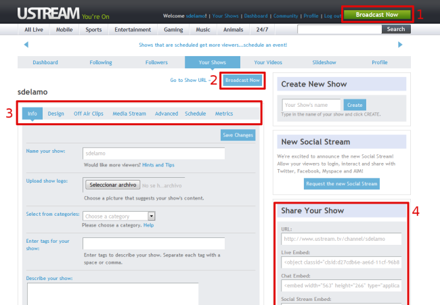Switch to Slideshow tab
This screenshot has height=305, width=440.
[324, 62]
